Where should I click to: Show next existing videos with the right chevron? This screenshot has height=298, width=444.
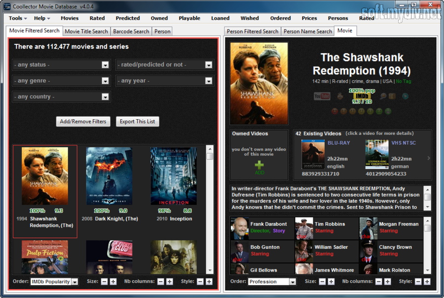428,158
